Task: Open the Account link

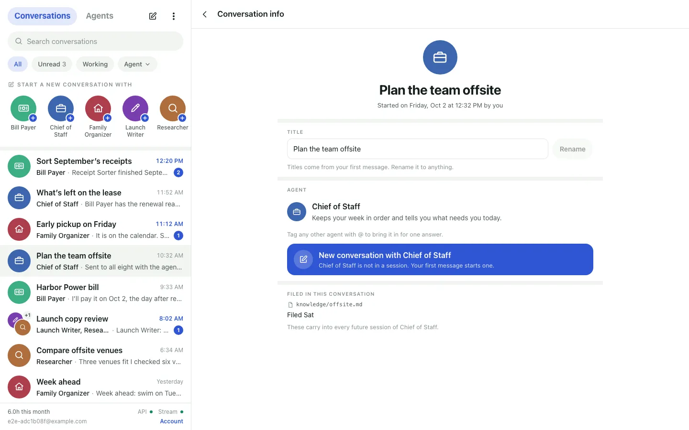Action: pos(171,421)
